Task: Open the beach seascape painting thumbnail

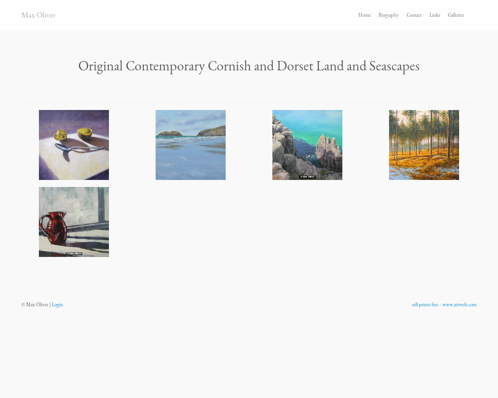Action: [x=191, y=145]
